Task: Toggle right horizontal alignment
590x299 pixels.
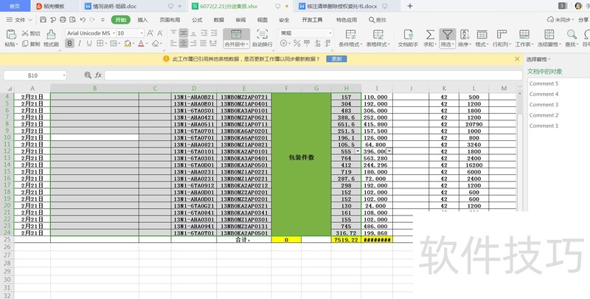Action: [x=193, y=44]
